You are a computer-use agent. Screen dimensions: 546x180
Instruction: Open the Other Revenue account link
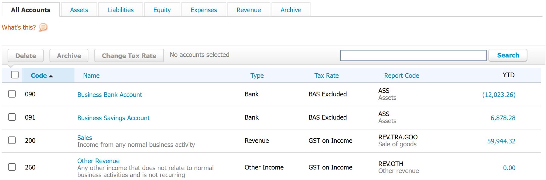(x=98, y=161)
